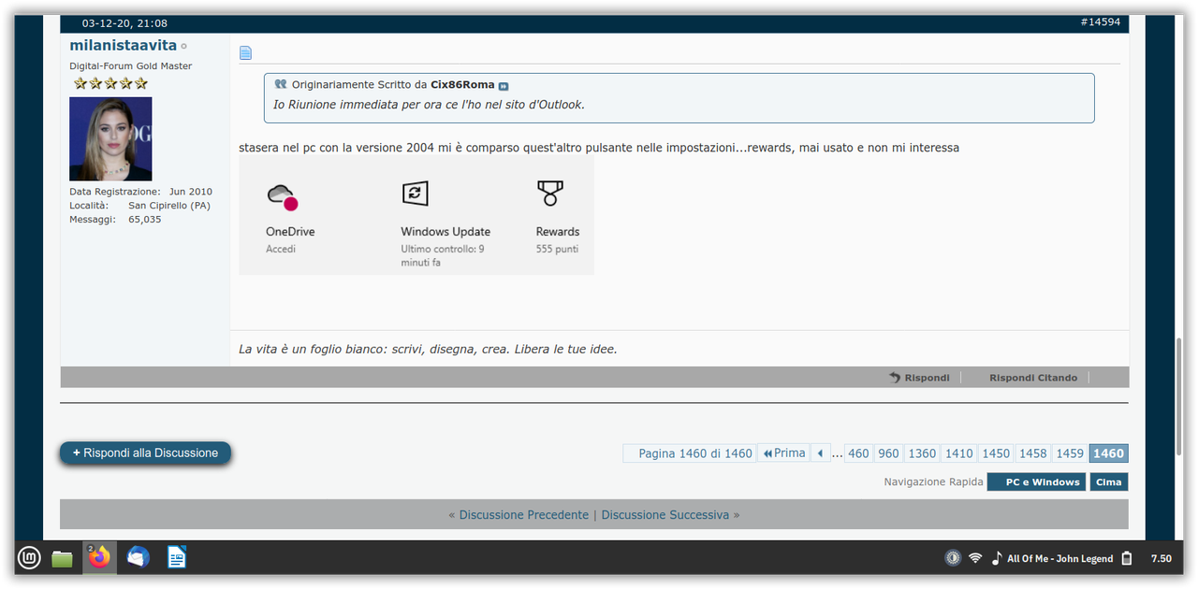Go to page 960
The image size is (1198, 589).
click(888, 453)
